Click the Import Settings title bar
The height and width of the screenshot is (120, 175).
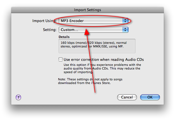point(87,10)
